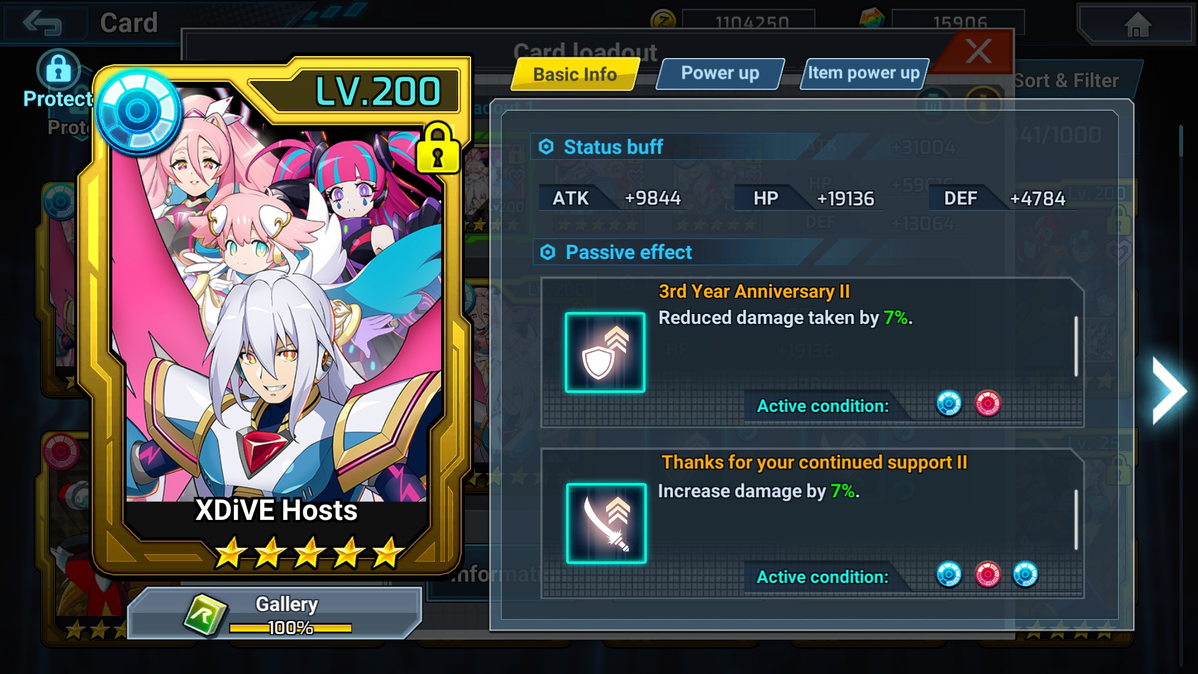Screen dimensions: 1198x674
Task: Select the shield passive effect icon
Action: pyautogui.click(x=605, y=353)
